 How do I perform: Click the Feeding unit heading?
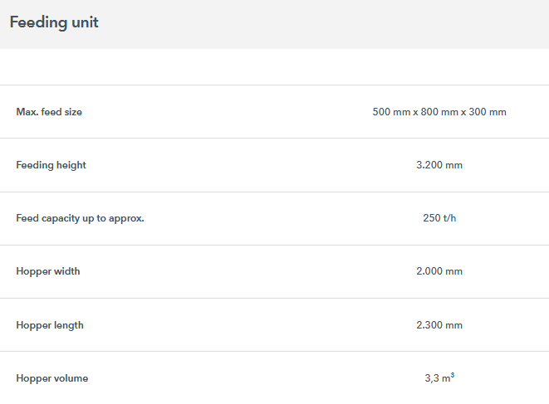pos(54,22)
